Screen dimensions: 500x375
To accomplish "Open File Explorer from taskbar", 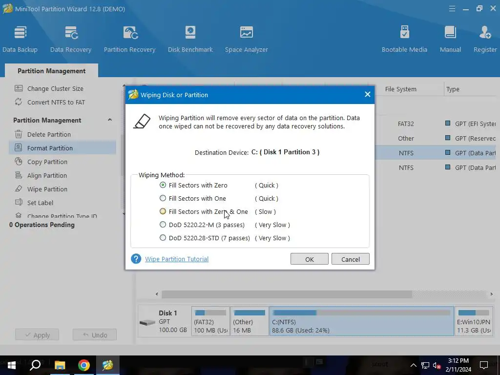I will 60,365.
